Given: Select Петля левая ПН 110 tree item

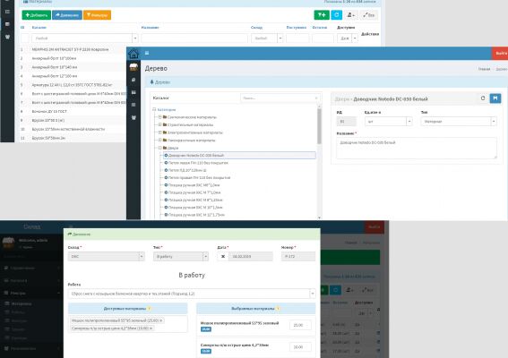Looking at the screenshot, I should click(x=198, y=163).
